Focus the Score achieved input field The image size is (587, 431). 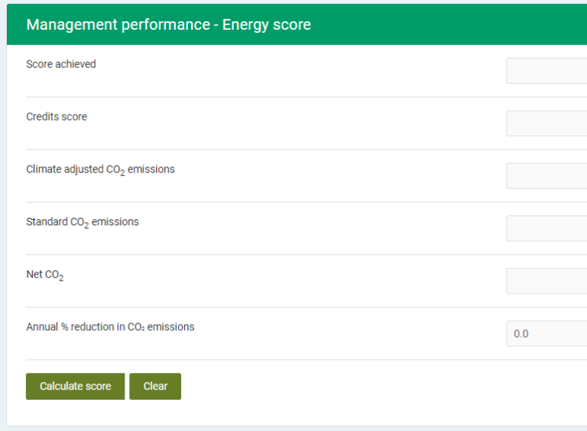(546, 71)
